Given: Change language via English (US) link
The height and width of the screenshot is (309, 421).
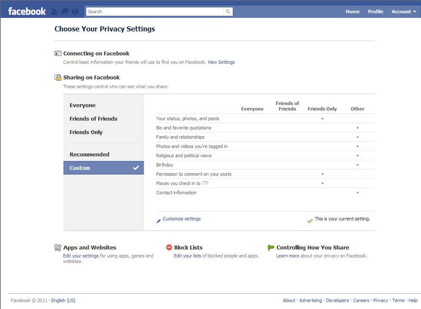Looking at the screenshot, I should 63,300.
